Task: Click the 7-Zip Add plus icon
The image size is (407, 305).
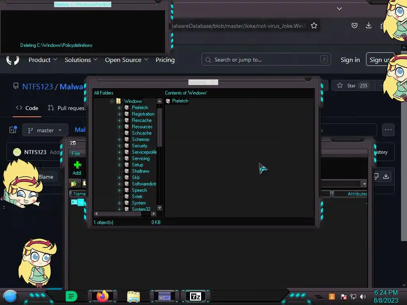Action: [x=77, y=168]
